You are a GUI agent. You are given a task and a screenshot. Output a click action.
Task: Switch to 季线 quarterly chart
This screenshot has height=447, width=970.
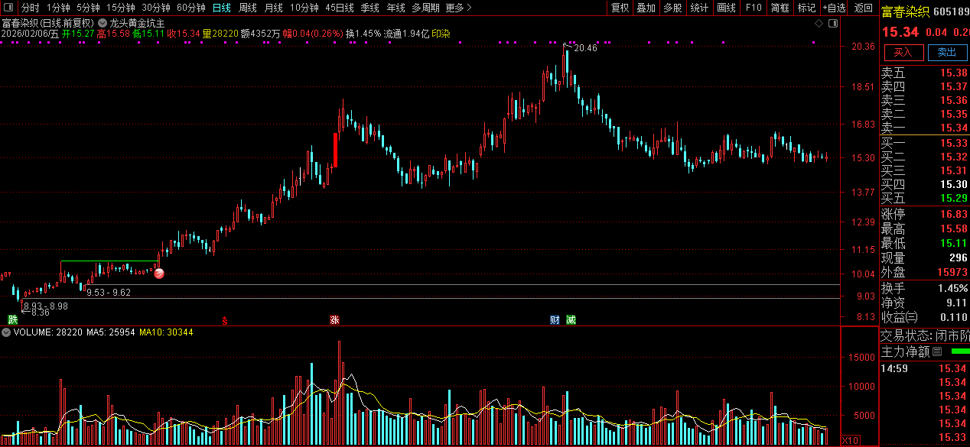click(369, 8)
